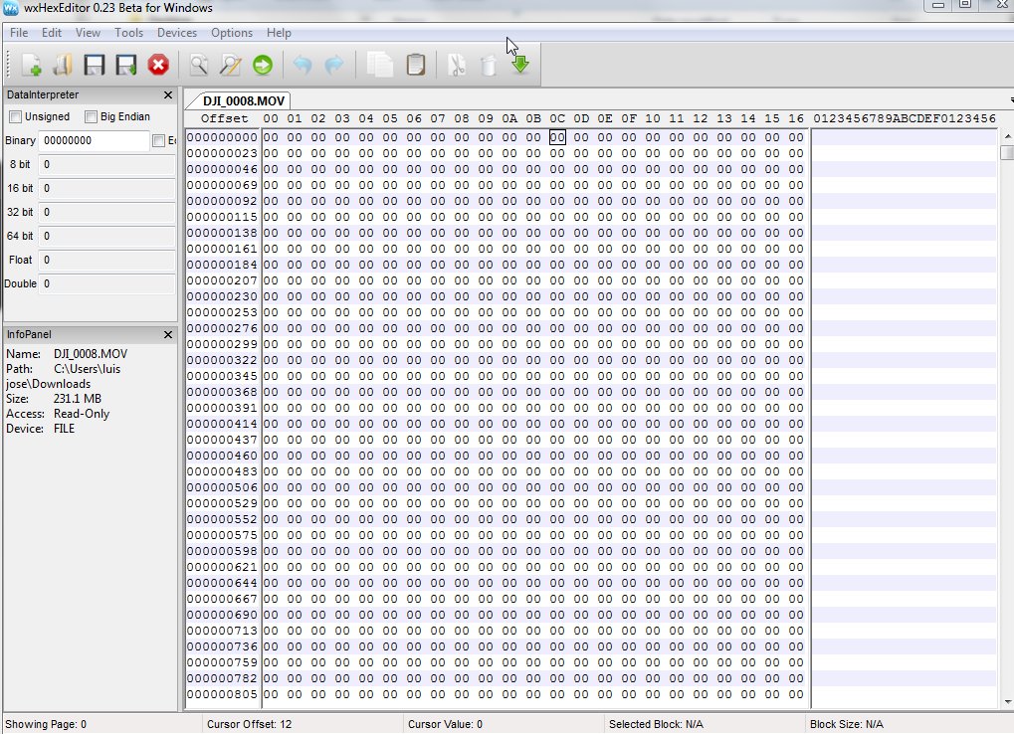Image resolution: width=1014 pixels, height=734 pixels.
Task: Select the highlighted byte at column 0C
Action: pos(557,137)
